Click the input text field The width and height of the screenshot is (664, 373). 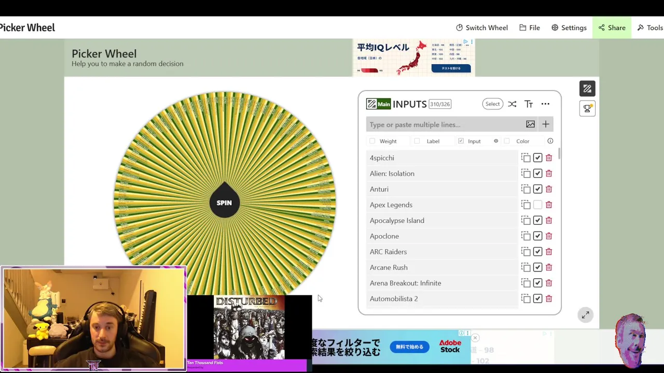tap(445, 124)
